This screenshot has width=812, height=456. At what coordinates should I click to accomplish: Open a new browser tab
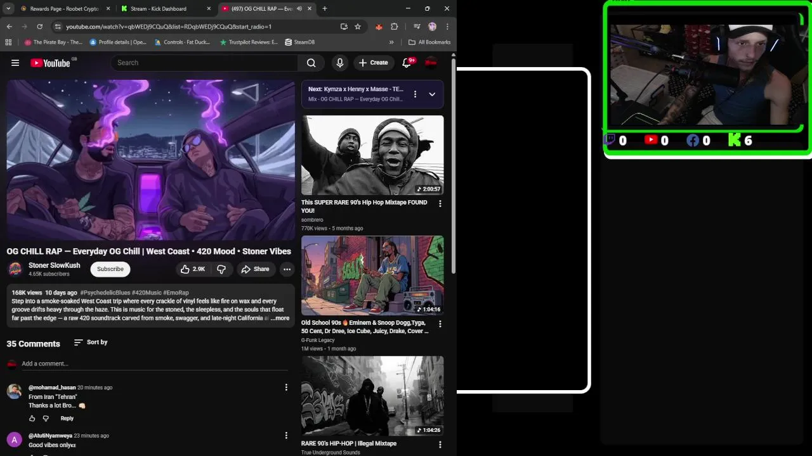324,9
